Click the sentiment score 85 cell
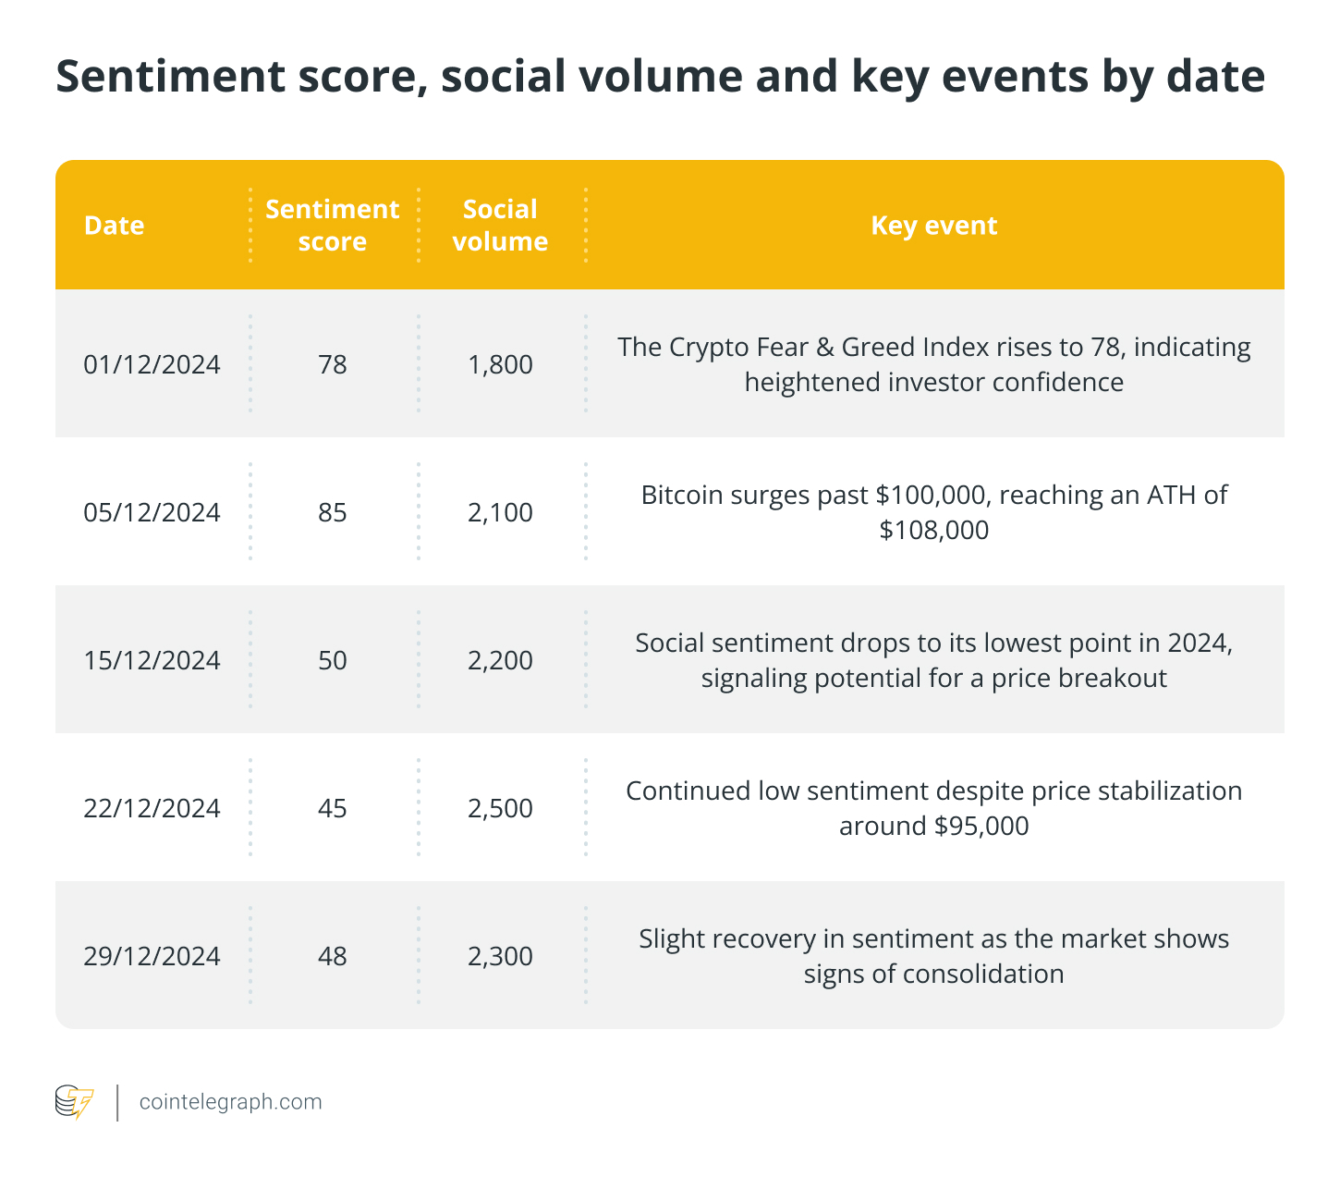Image resolution: width=1340 pixels, height=1177 pixels. [x=332, y=512]
